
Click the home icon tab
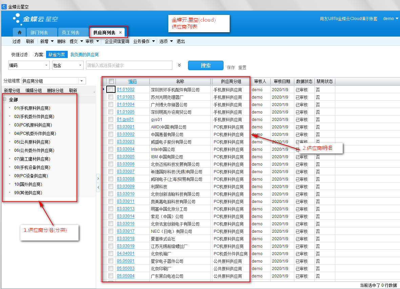point(19,33)
